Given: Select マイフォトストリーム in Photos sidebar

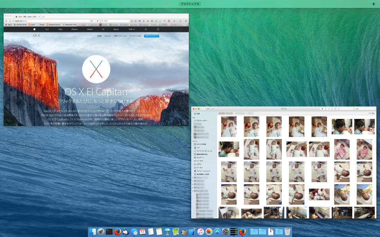Looking at the screenshot, I should (x=203, y=151).
